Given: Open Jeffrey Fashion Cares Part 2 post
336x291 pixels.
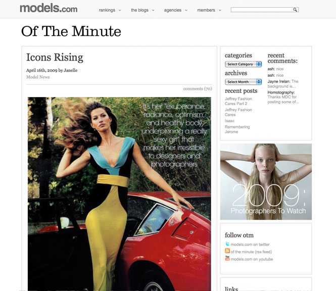Looking at the screenshot, I should point(238,101).
